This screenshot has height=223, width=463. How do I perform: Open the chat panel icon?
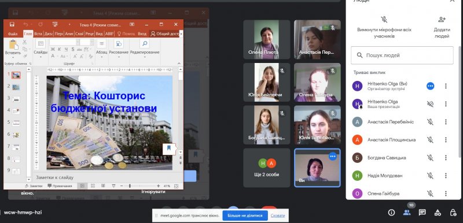tap(422, 213)
